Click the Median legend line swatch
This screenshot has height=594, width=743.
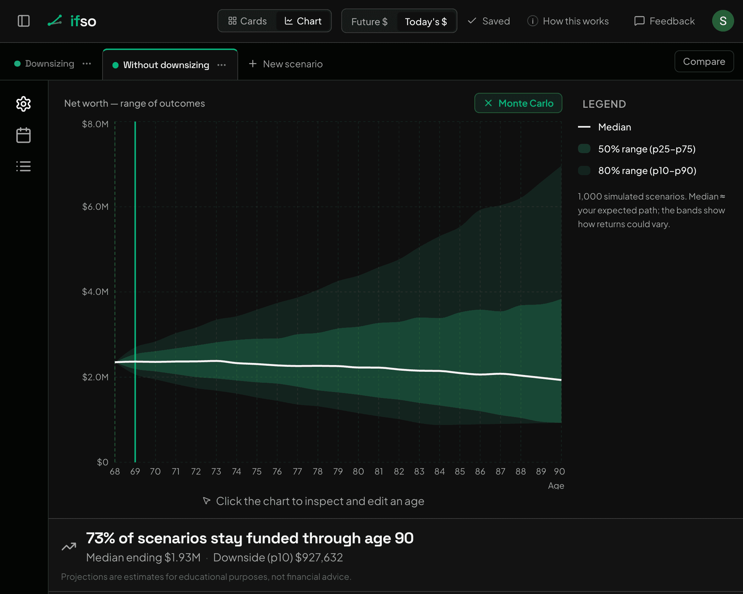coord(584,127)
